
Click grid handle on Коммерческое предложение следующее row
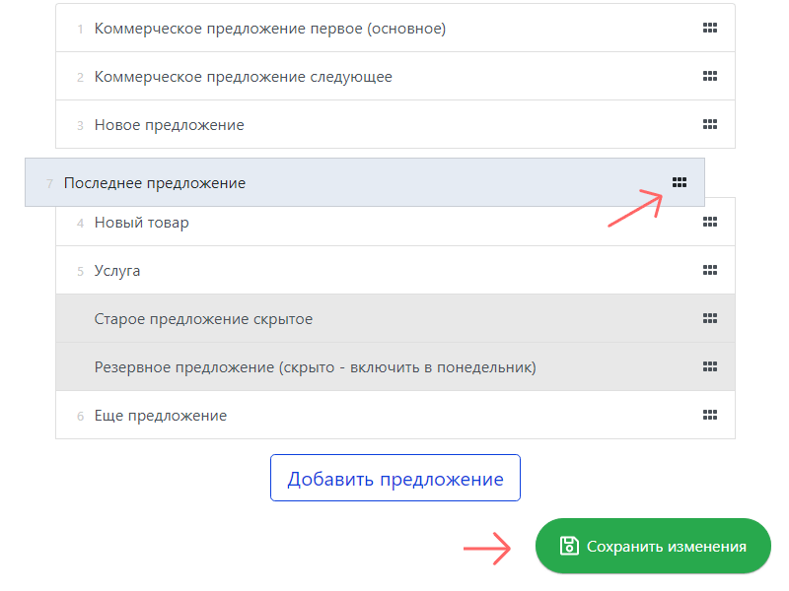click(709, 77)
